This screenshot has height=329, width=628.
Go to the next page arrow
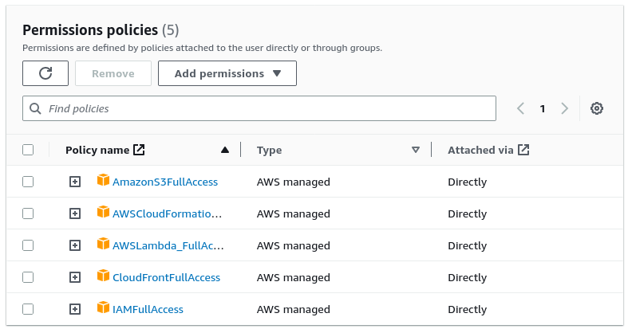(x=565, y=108)
